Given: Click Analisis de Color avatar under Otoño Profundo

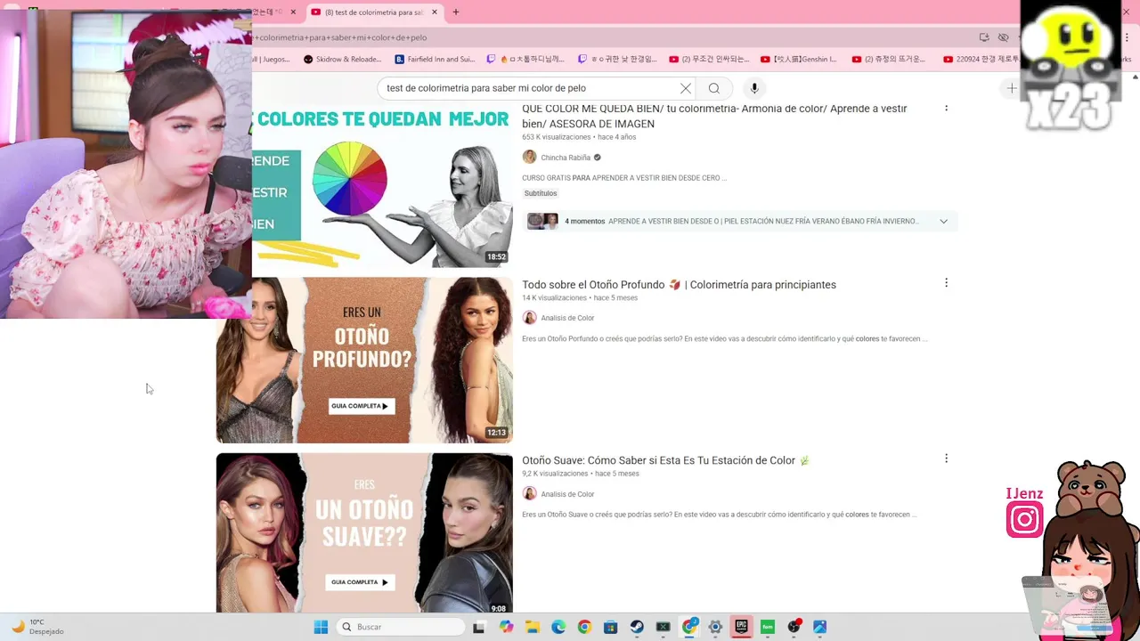Looking at the screenshot, I should click(x=529, y=318).
